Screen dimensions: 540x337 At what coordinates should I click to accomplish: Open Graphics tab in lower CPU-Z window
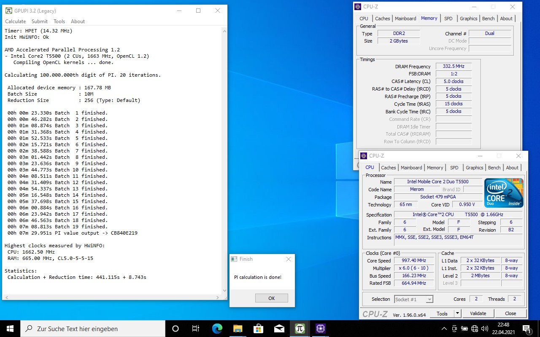[x=475, y=168]
